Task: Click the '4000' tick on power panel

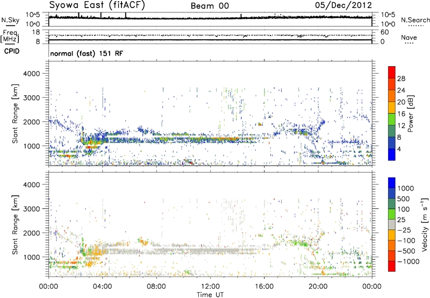Action: 32,74
